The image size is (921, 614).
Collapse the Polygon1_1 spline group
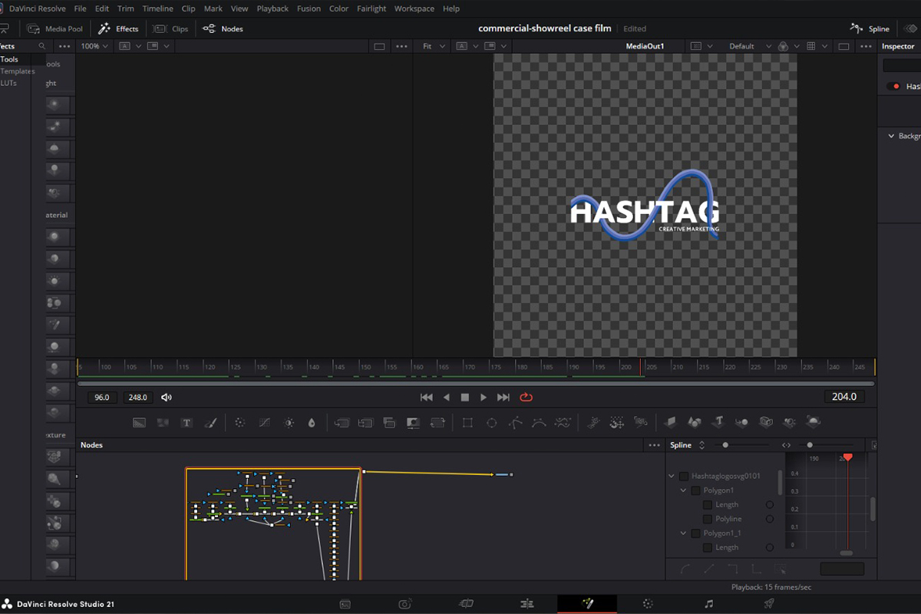684,533
